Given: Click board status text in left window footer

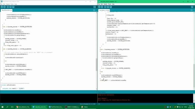Looking at the screenshot, I should pyautogui.click(x=87, y=104).
